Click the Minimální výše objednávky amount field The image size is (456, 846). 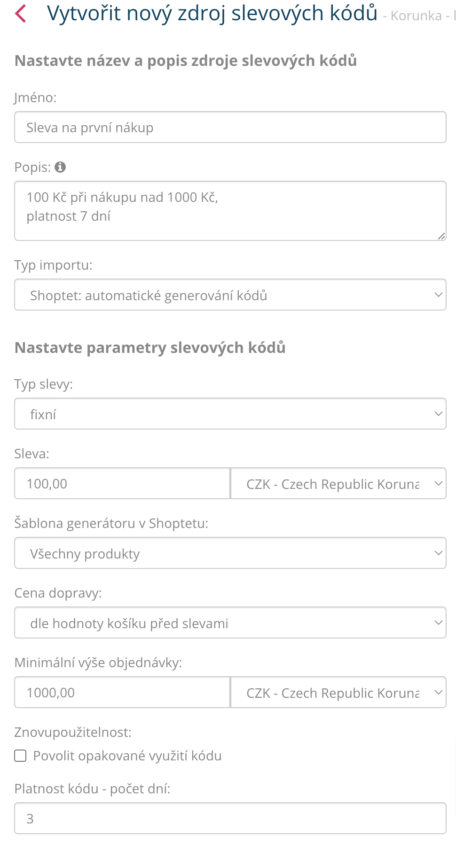click(122, 693)
